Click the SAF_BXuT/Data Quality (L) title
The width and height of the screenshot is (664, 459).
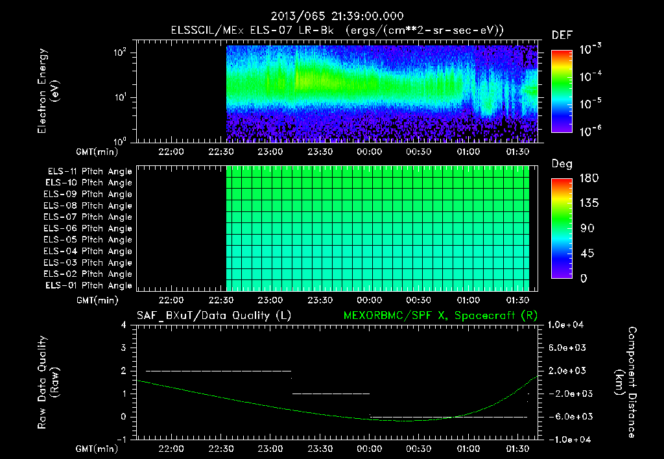pos(214,316)
